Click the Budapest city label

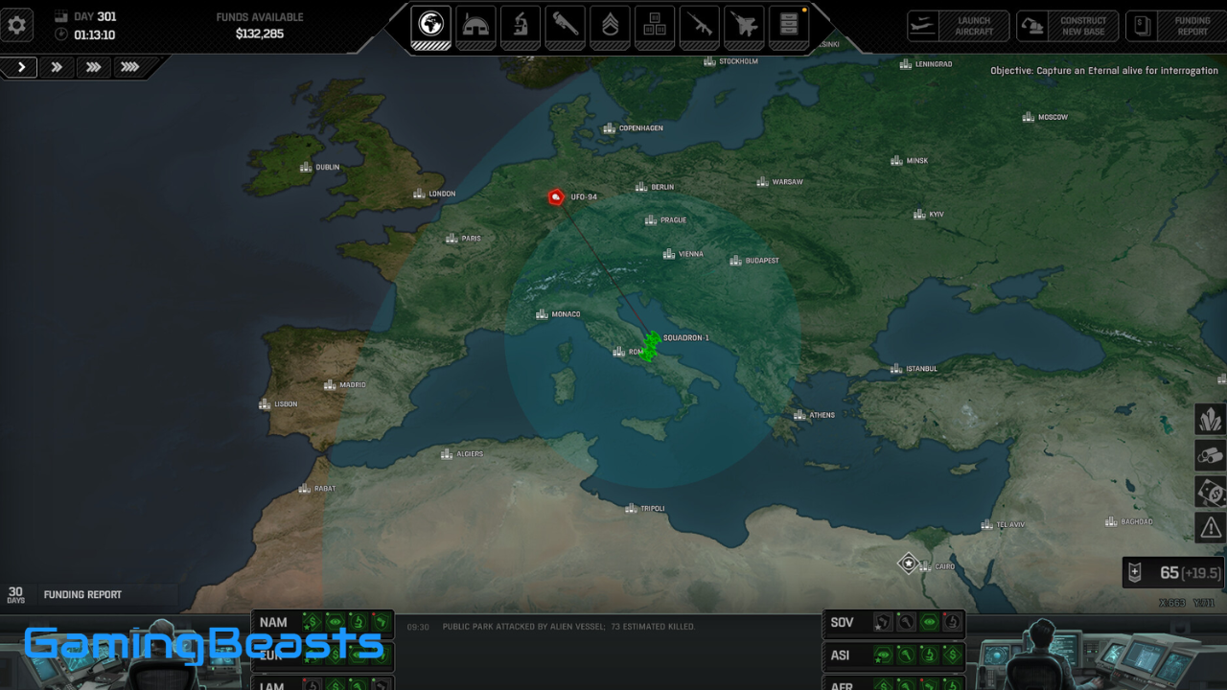click(x=762, y=261)
